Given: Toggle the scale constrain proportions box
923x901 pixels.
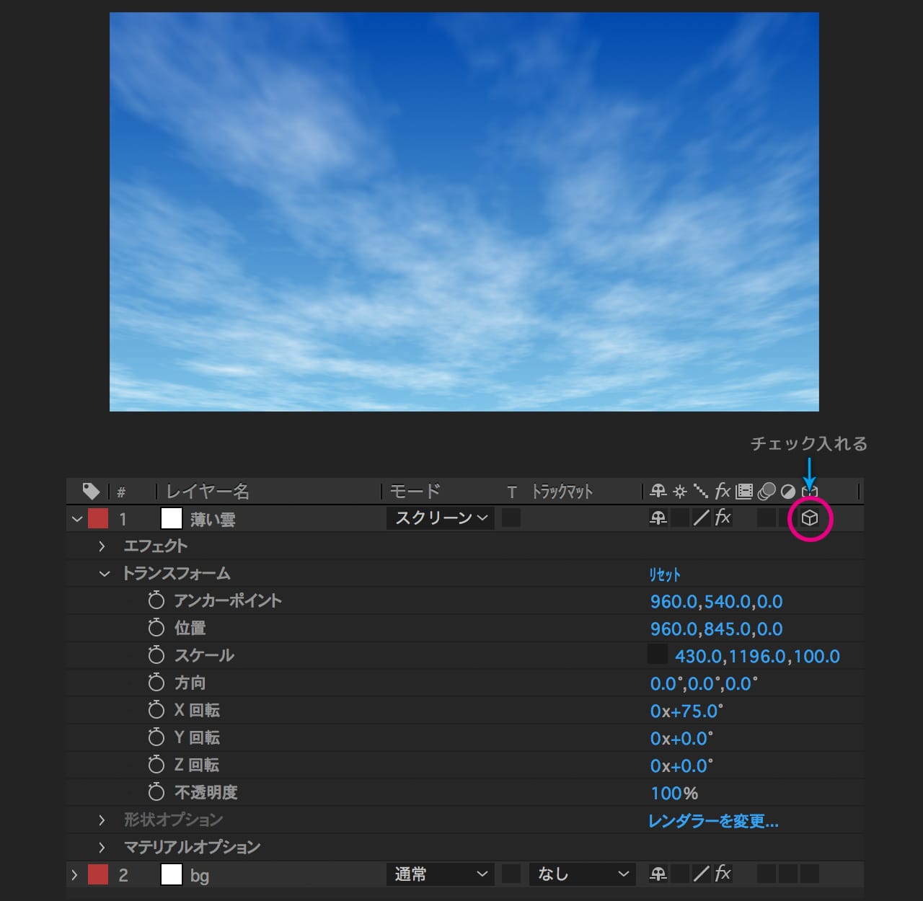Looking at the screenshot, I should [657, 654].
